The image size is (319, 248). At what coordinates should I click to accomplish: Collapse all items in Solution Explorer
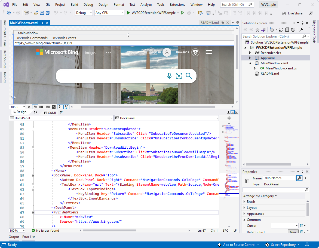coord(287,30)
